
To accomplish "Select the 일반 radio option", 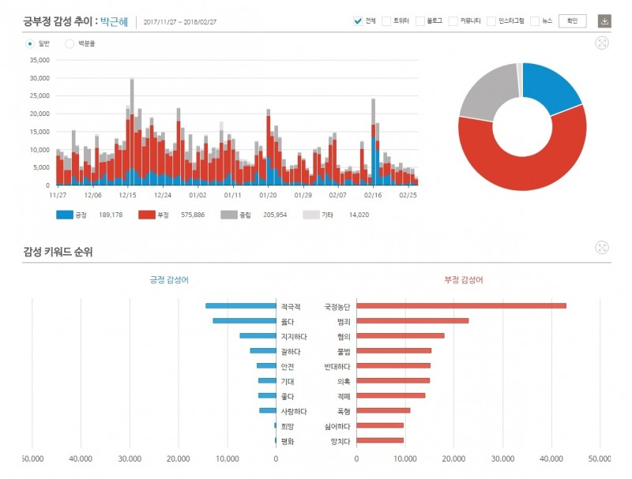I will (x=30, y=43).
